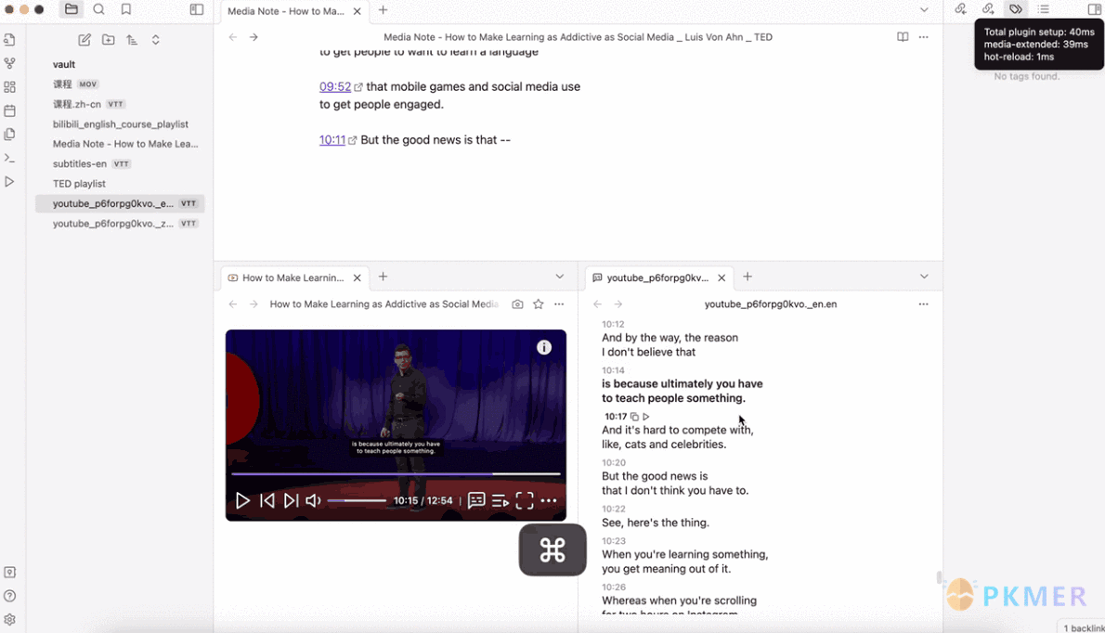Open templates icon in ribbon
Viewport: 1105px width, 633px height.
point(10,135)
